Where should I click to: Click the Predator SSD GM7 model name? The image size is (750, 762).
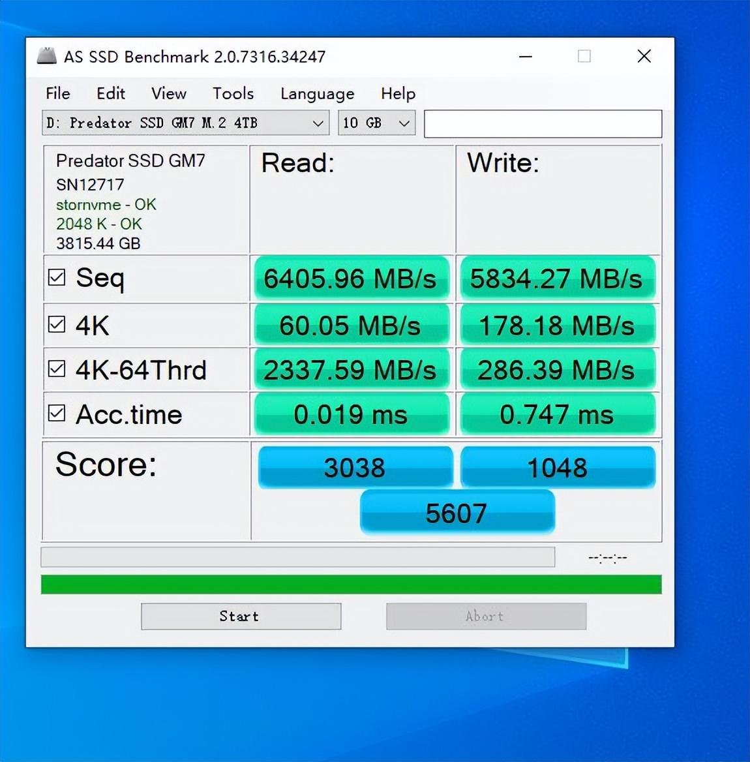(x=130, y=160)
